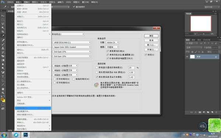Select the Line shape tool
221x138 pixels.
coord(3,85)
